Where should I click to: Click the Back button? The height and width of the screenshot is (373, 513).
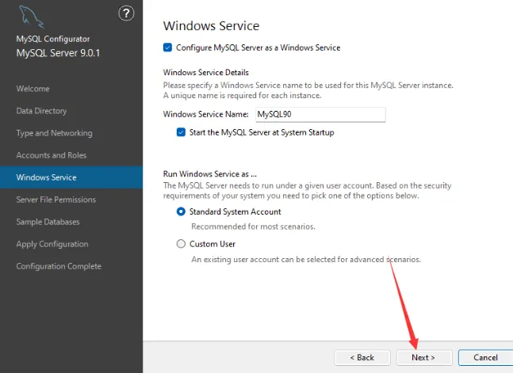[362, 358]
